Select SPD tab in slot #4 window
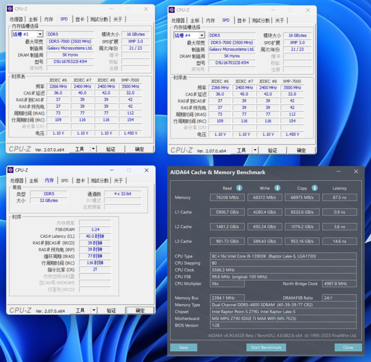371x362 pixels. pyautogui.click(x=226, y=20)
